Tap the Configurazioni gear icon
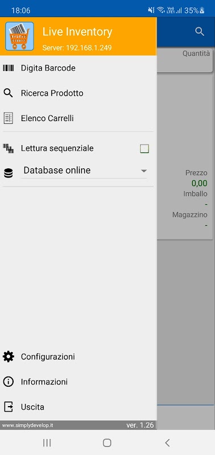 tap(8, 357)
